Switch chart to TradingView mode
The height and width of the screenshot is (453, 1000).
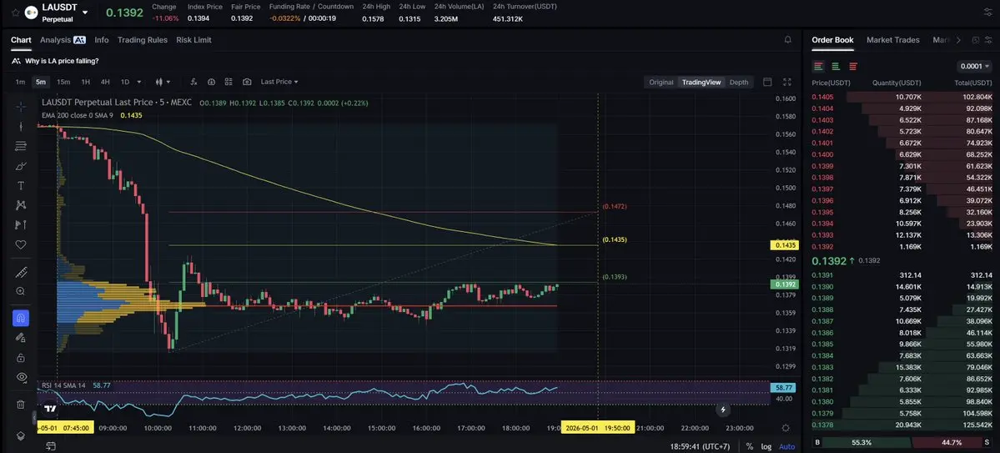pyautogui.click(x=701, y=83)
